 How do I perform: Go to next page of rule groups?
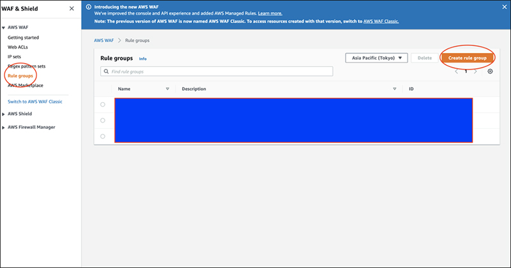(475, 71)
